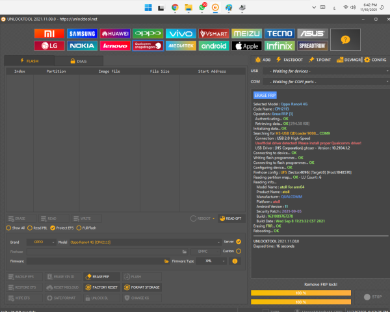Sort by the Partition column header
Image resolution: width=390 pixels, height=312 pixels.
(x=56, y=71)
